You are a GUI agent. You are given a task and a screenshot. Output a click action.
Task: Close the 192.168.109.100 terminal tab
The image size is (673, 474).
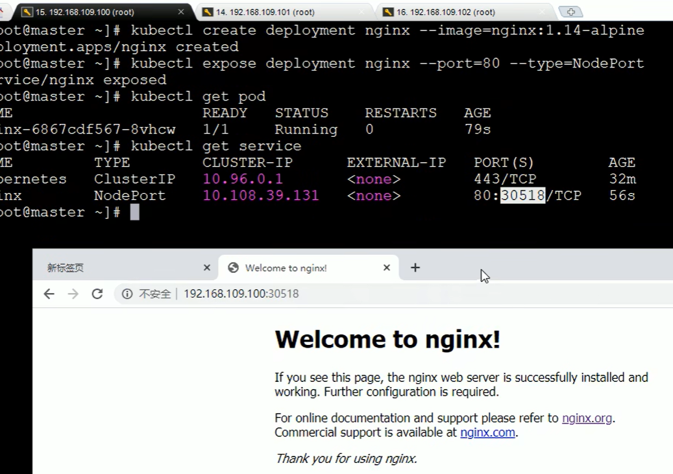click(x=181, y=12)
